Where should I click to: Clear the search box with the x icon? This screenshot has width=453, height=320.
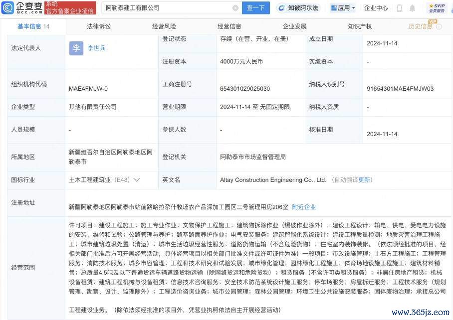(x=235, y=8)
